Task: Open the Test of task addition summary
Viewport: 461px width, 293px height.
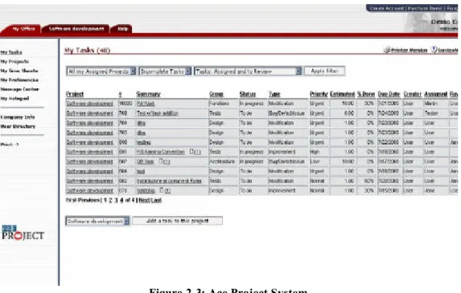Action: pos(158,113)
